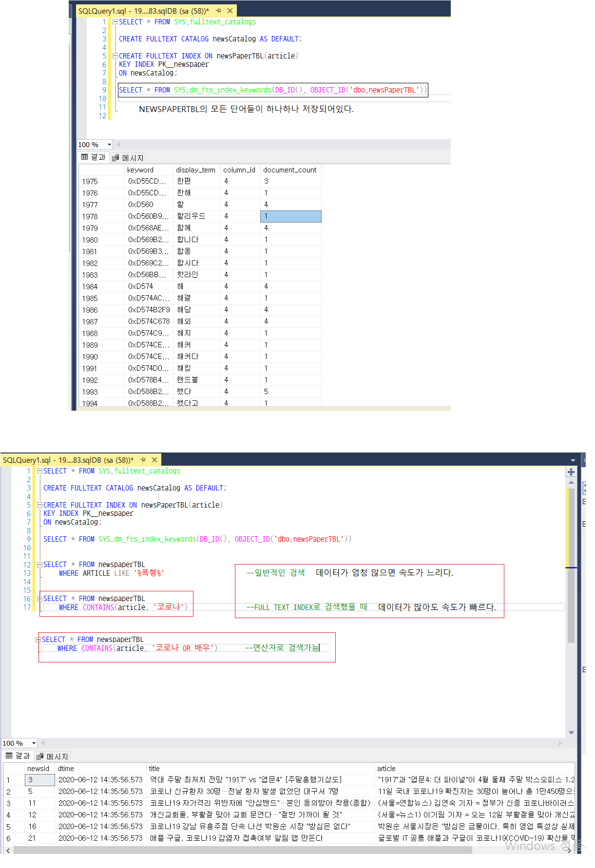Click the results grid right scroll arrow at bottom
Image resolution: width=595 pixels, height=868 pixels.
[569, 850]
